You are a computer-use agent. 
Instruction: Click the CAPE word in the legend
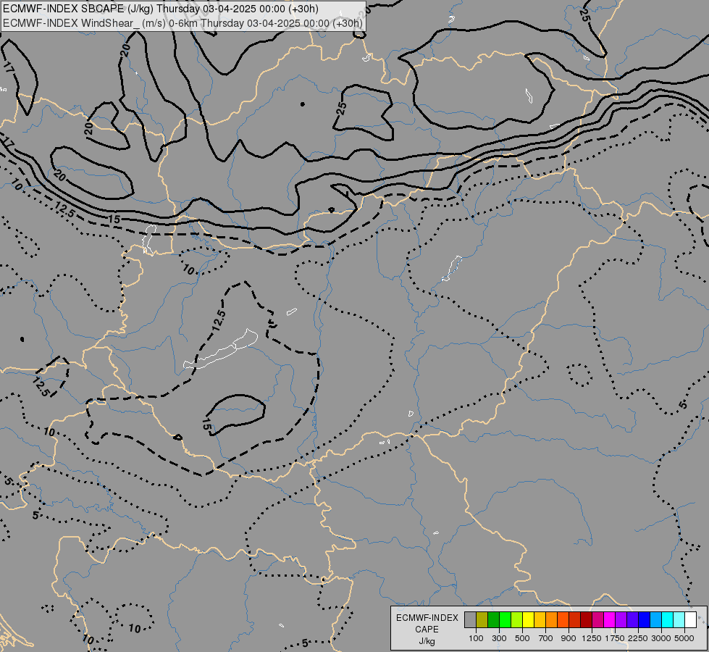coord(427,630)
